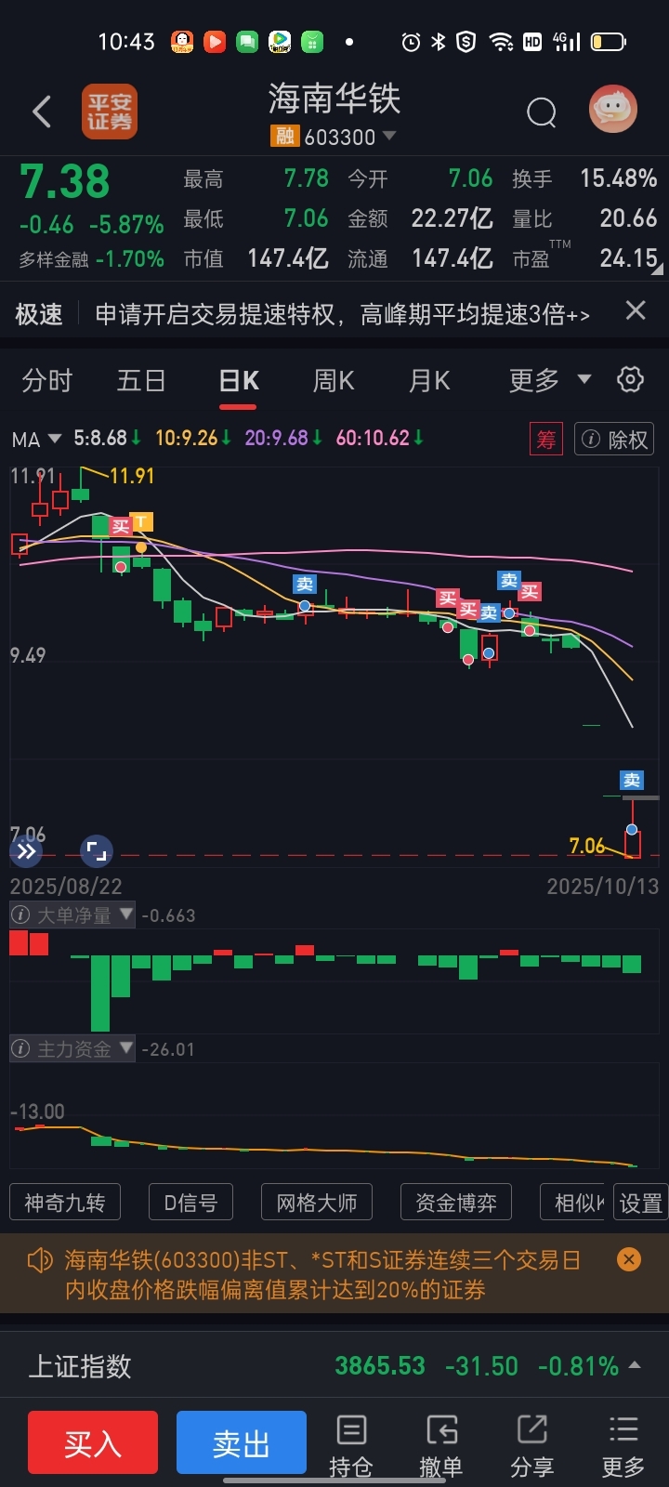Select the 网格大师 indicator
The height and width of the screenshot is (1487, 669).
(x=317, y=1203)
